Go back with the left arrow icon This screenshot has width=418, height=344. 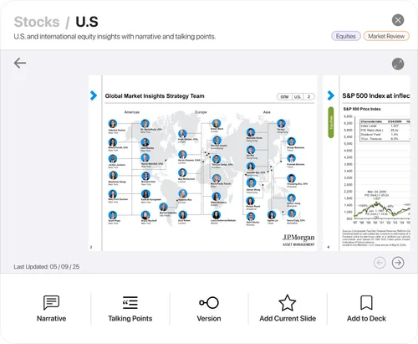point(20,63)
